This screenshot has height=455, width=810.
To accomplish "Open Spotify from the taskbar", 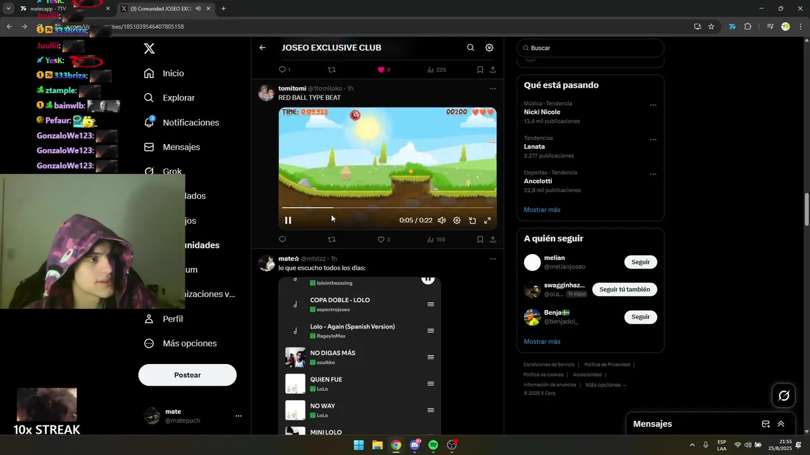I will pyautogui.click(x=433, y=445).
